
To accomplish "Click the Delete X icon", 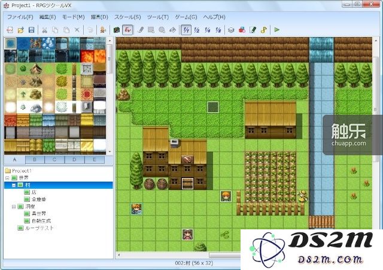I will pyautogui.click(x=77, y=30).
